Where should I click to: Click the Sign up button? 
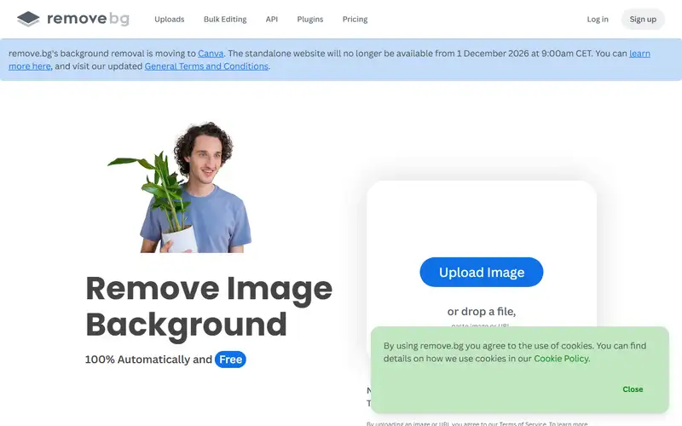[x=643, y=19]
